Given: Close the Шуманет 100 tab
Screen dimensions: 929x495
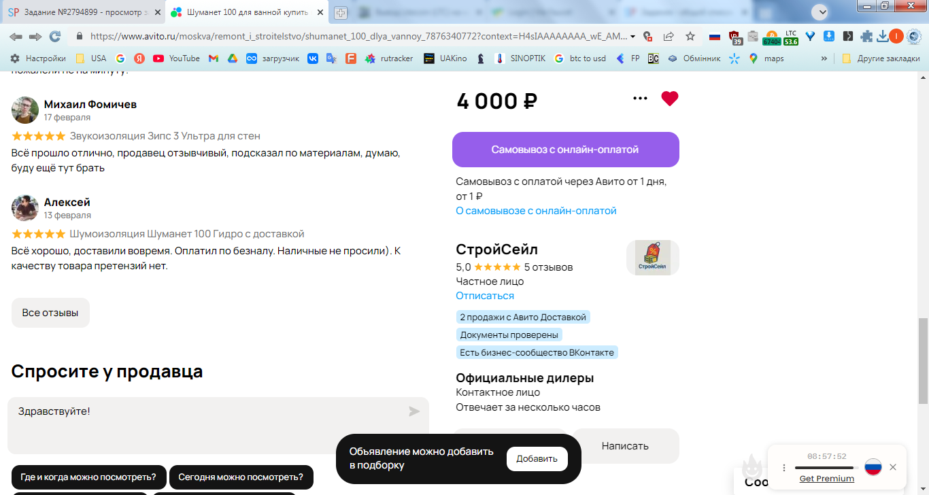Looking at the screenshot, I should point(319,12).
